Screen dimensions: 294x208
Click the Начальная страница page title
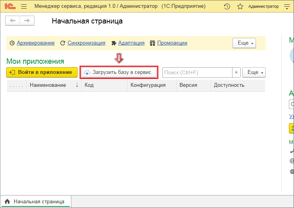(x=87, y=21)
